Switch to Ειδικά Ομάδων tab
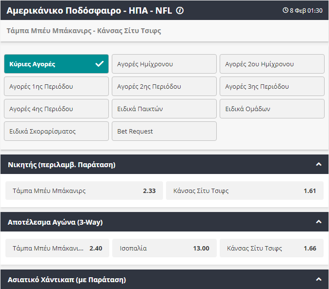This screenshot has width=329, height=289. [x=272, y=109]
